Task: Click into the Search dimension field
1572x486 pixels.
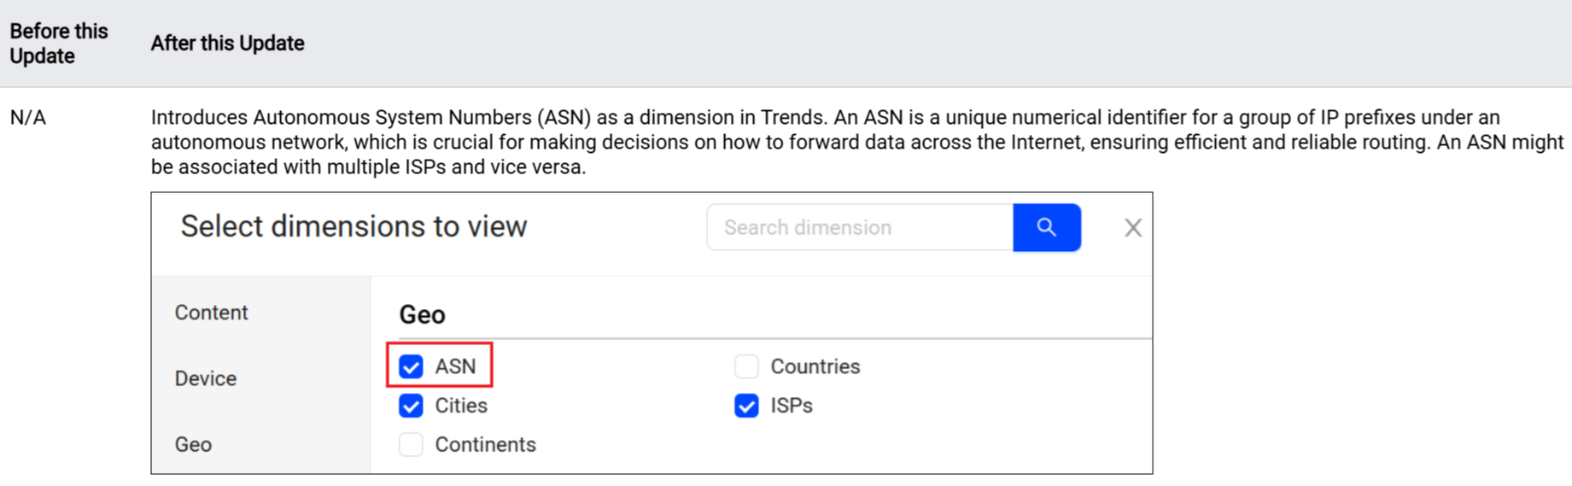Action: (858, 227)
